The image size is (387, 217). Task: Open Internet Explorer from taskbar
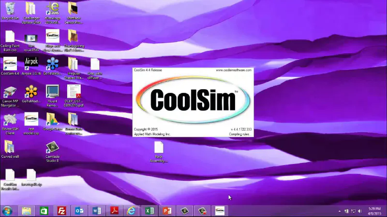[132, 211]
